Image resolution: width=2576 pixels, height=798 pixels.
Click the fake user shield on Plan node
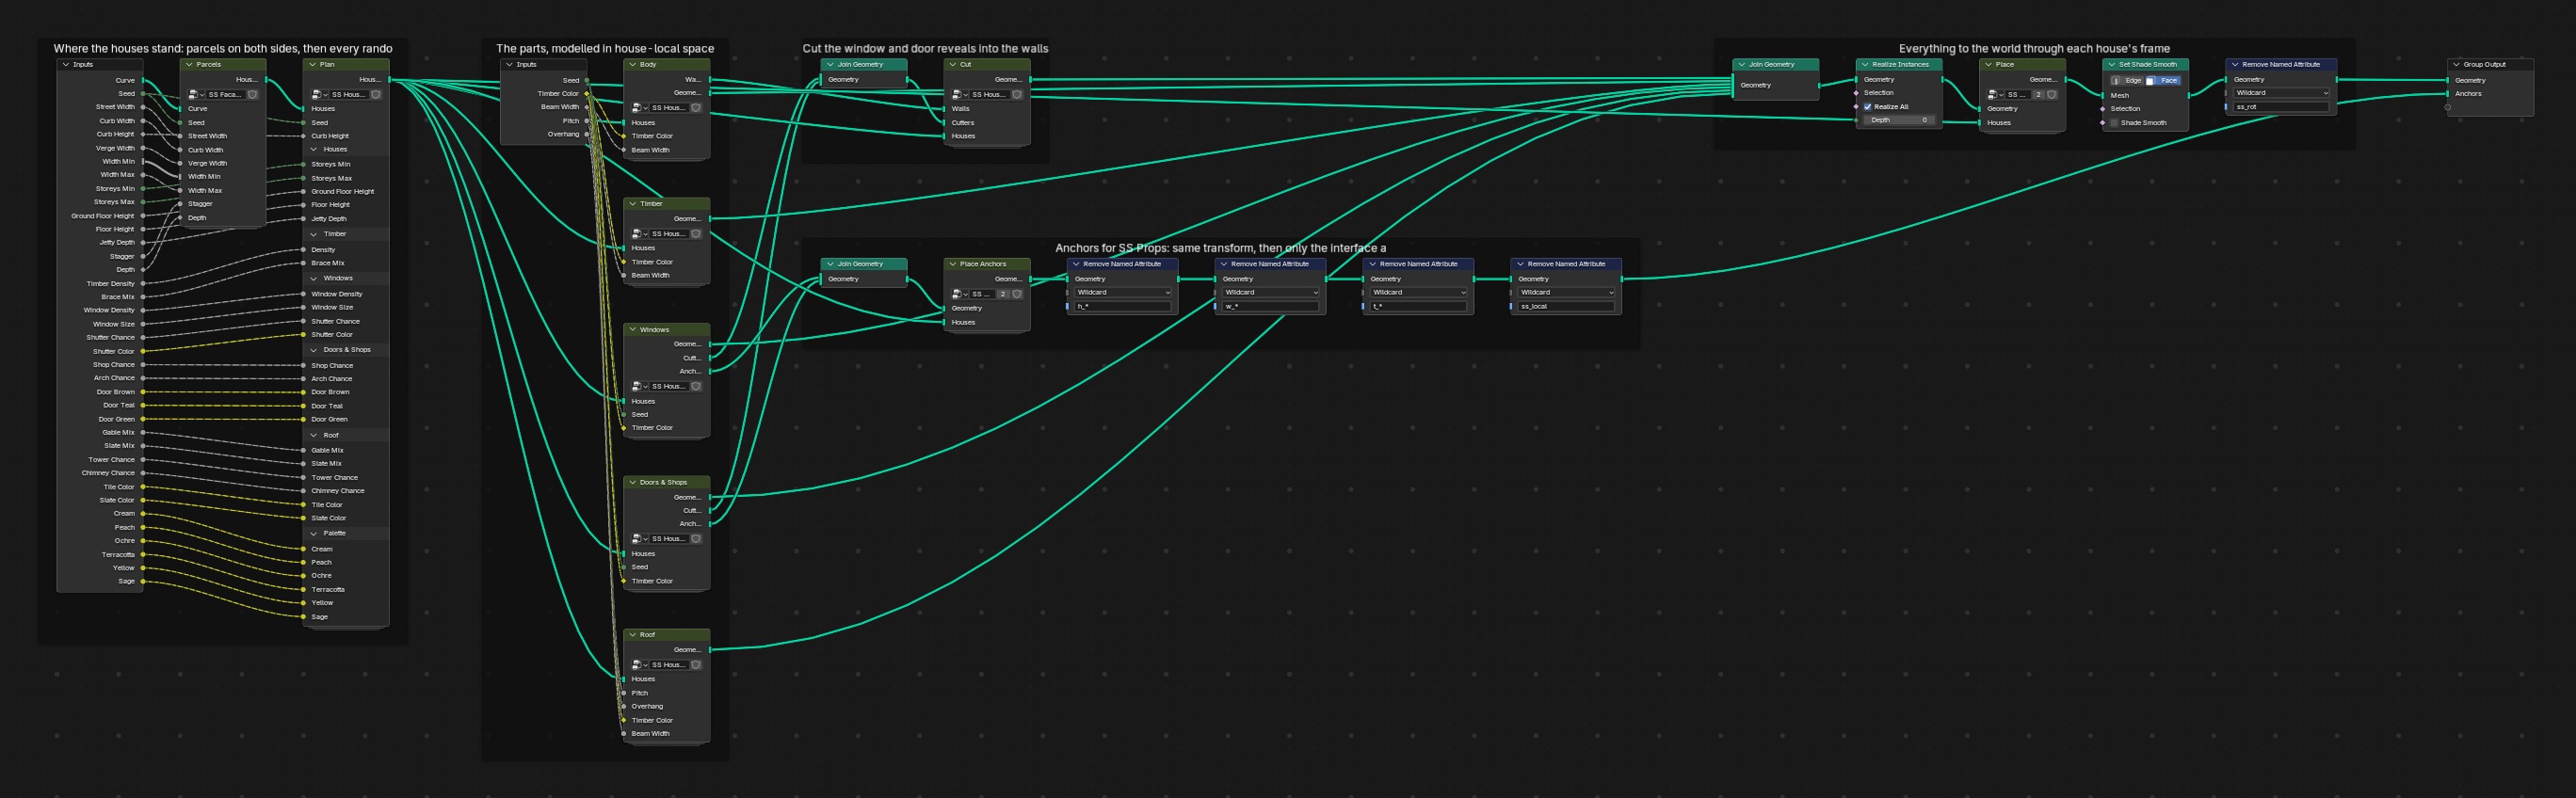click(376, 94)
